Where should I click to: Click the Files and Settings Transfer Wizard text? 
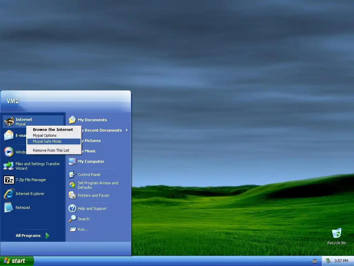(38, 166)
